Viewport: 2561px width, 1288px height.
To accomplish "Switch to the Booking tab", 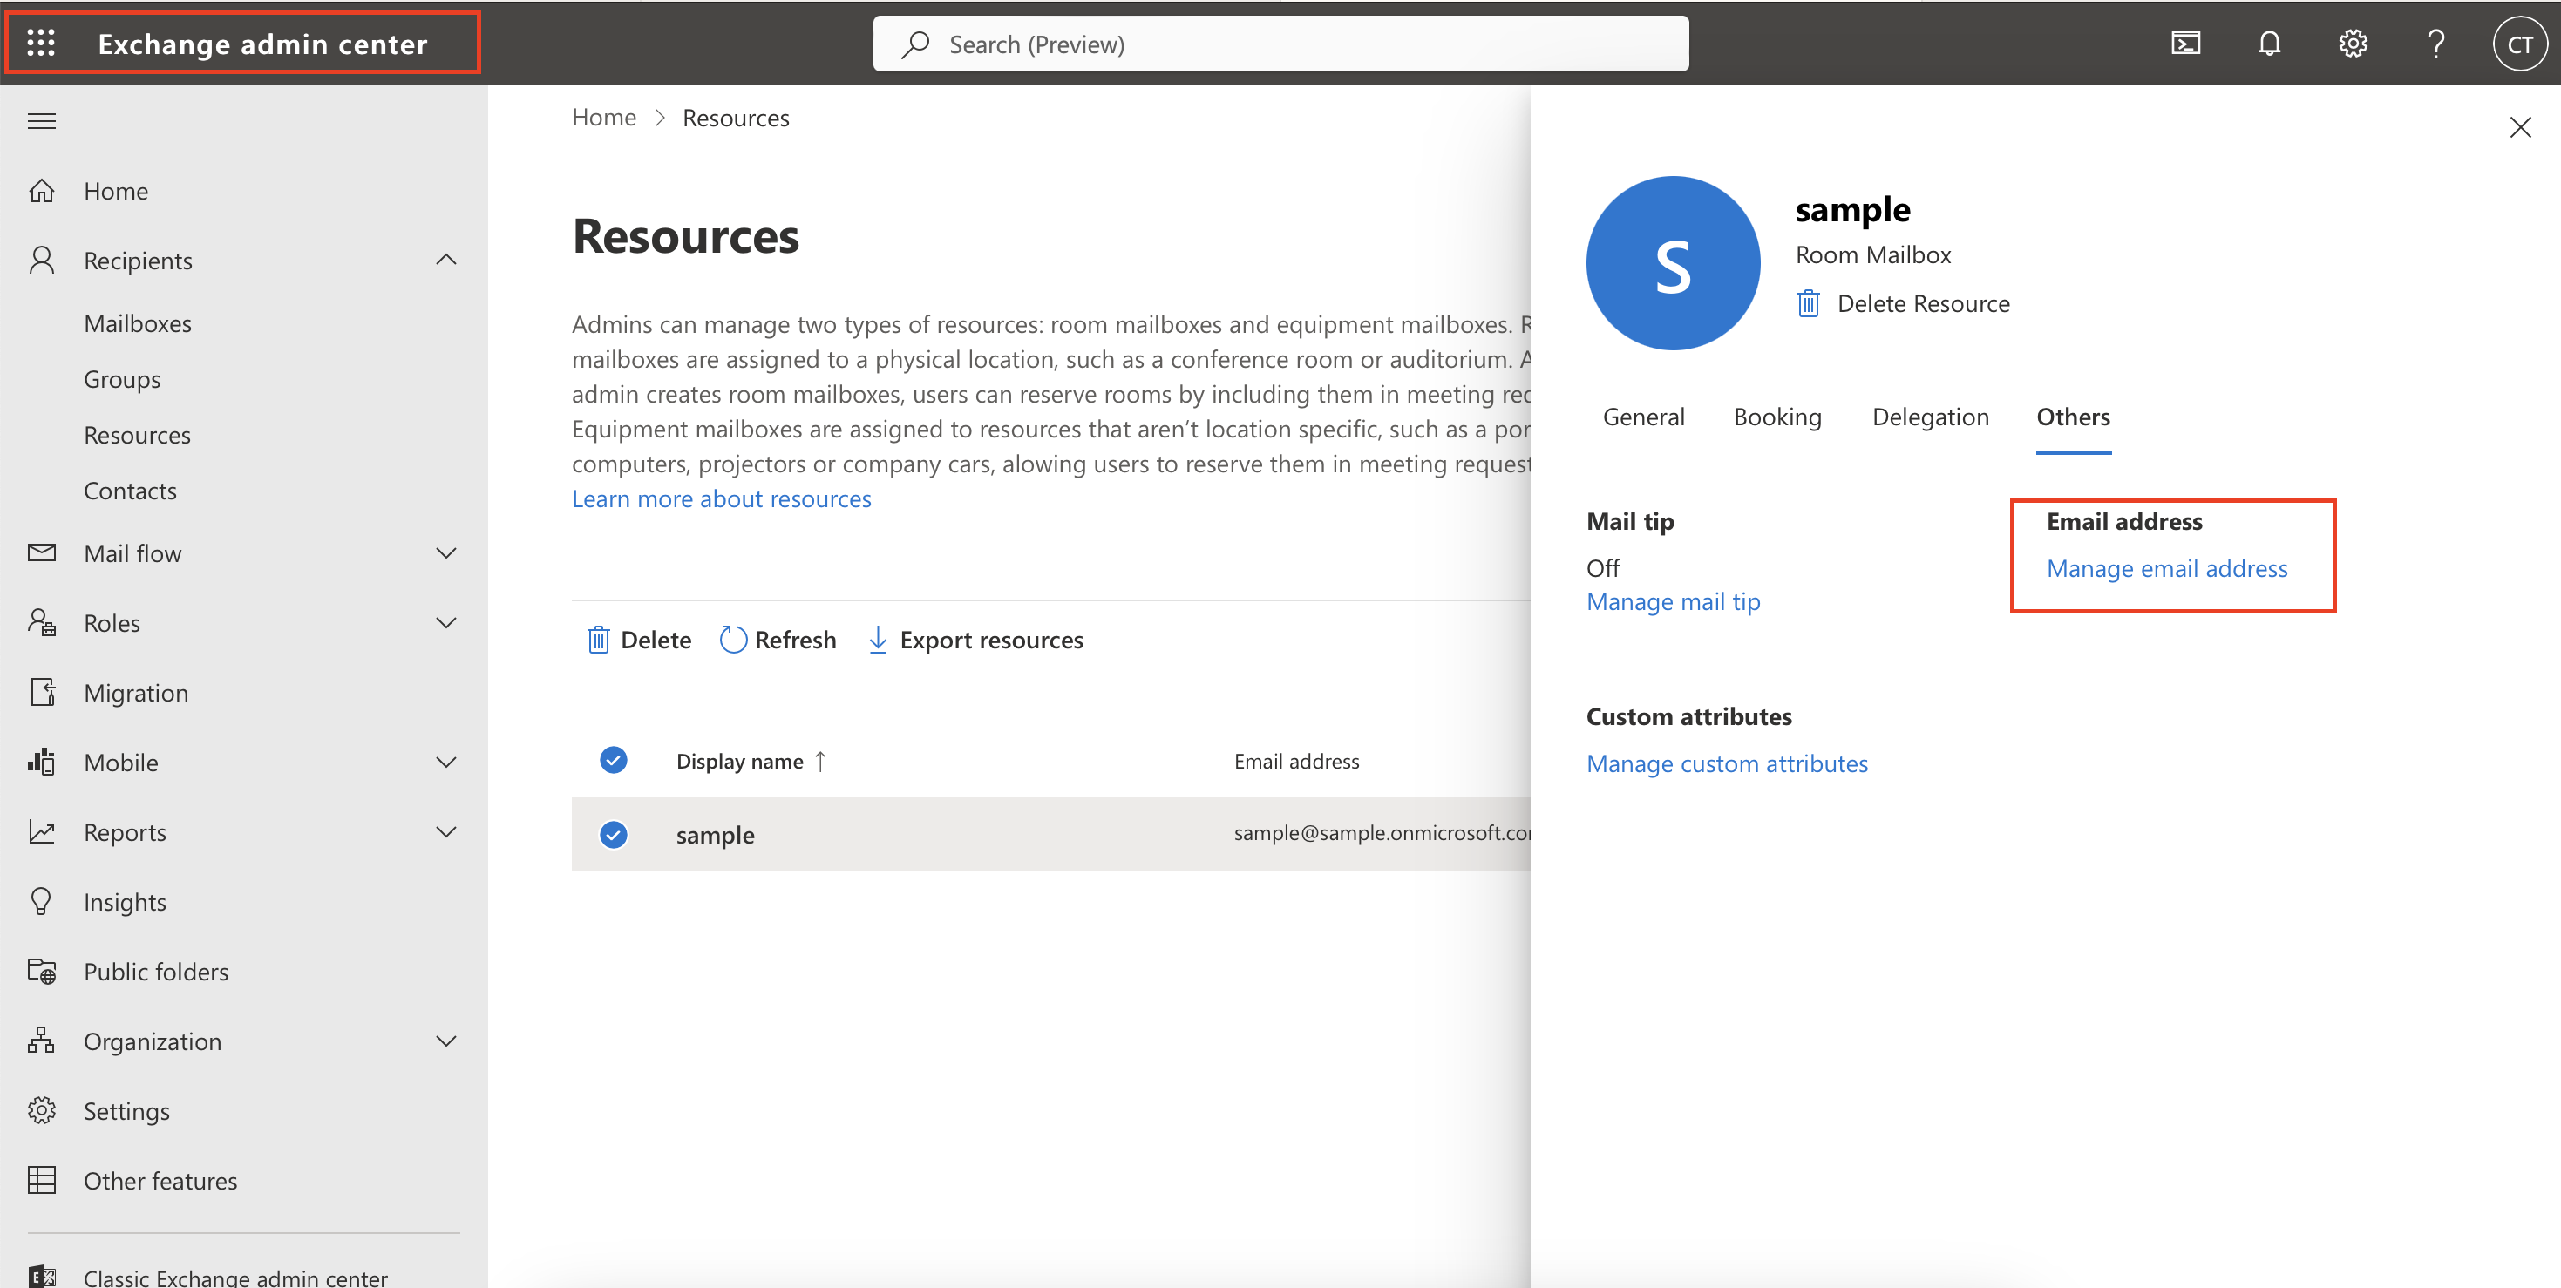I will coord(1776,417).
